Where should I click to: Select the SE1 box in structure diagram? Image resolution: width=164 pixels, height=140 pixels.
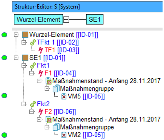[95, 19]
